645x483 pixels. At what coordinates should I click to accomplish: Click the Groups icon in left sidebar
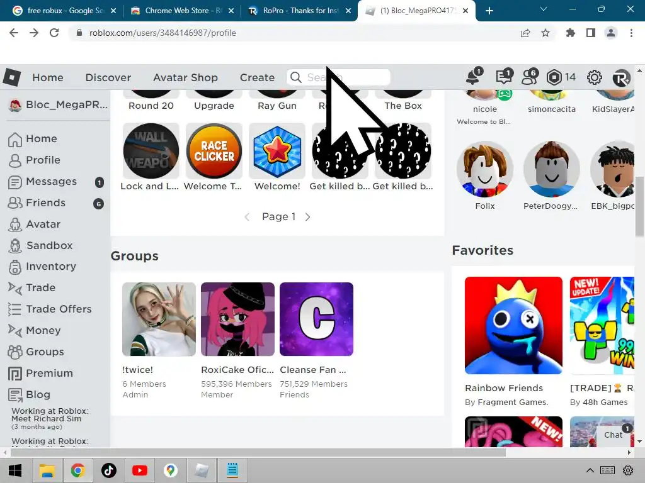15,352
